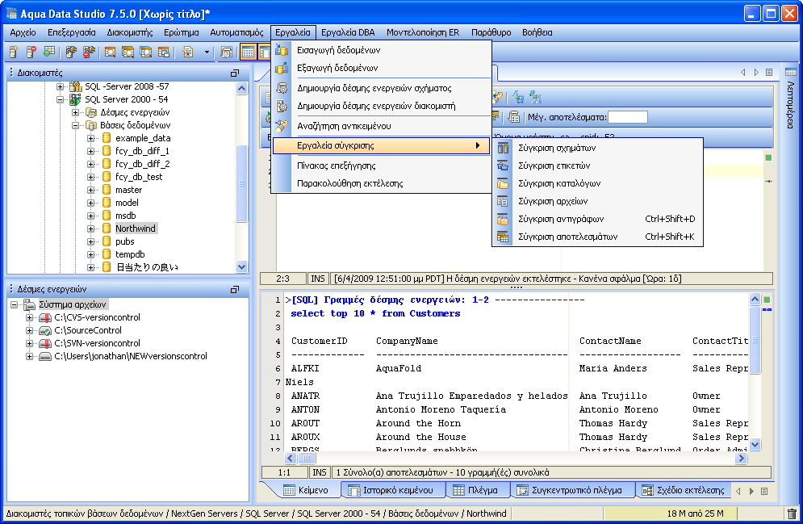Click the results horizontal scrollbar right arrow
The image size is (803, 524).
point(741,459)
